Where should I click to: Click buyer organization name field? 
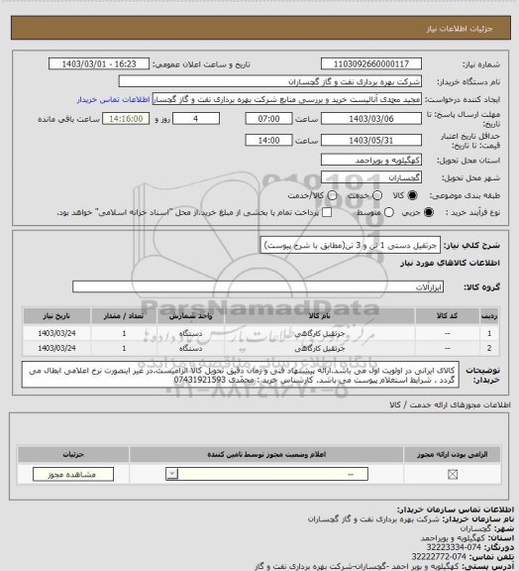coord(270,81)
